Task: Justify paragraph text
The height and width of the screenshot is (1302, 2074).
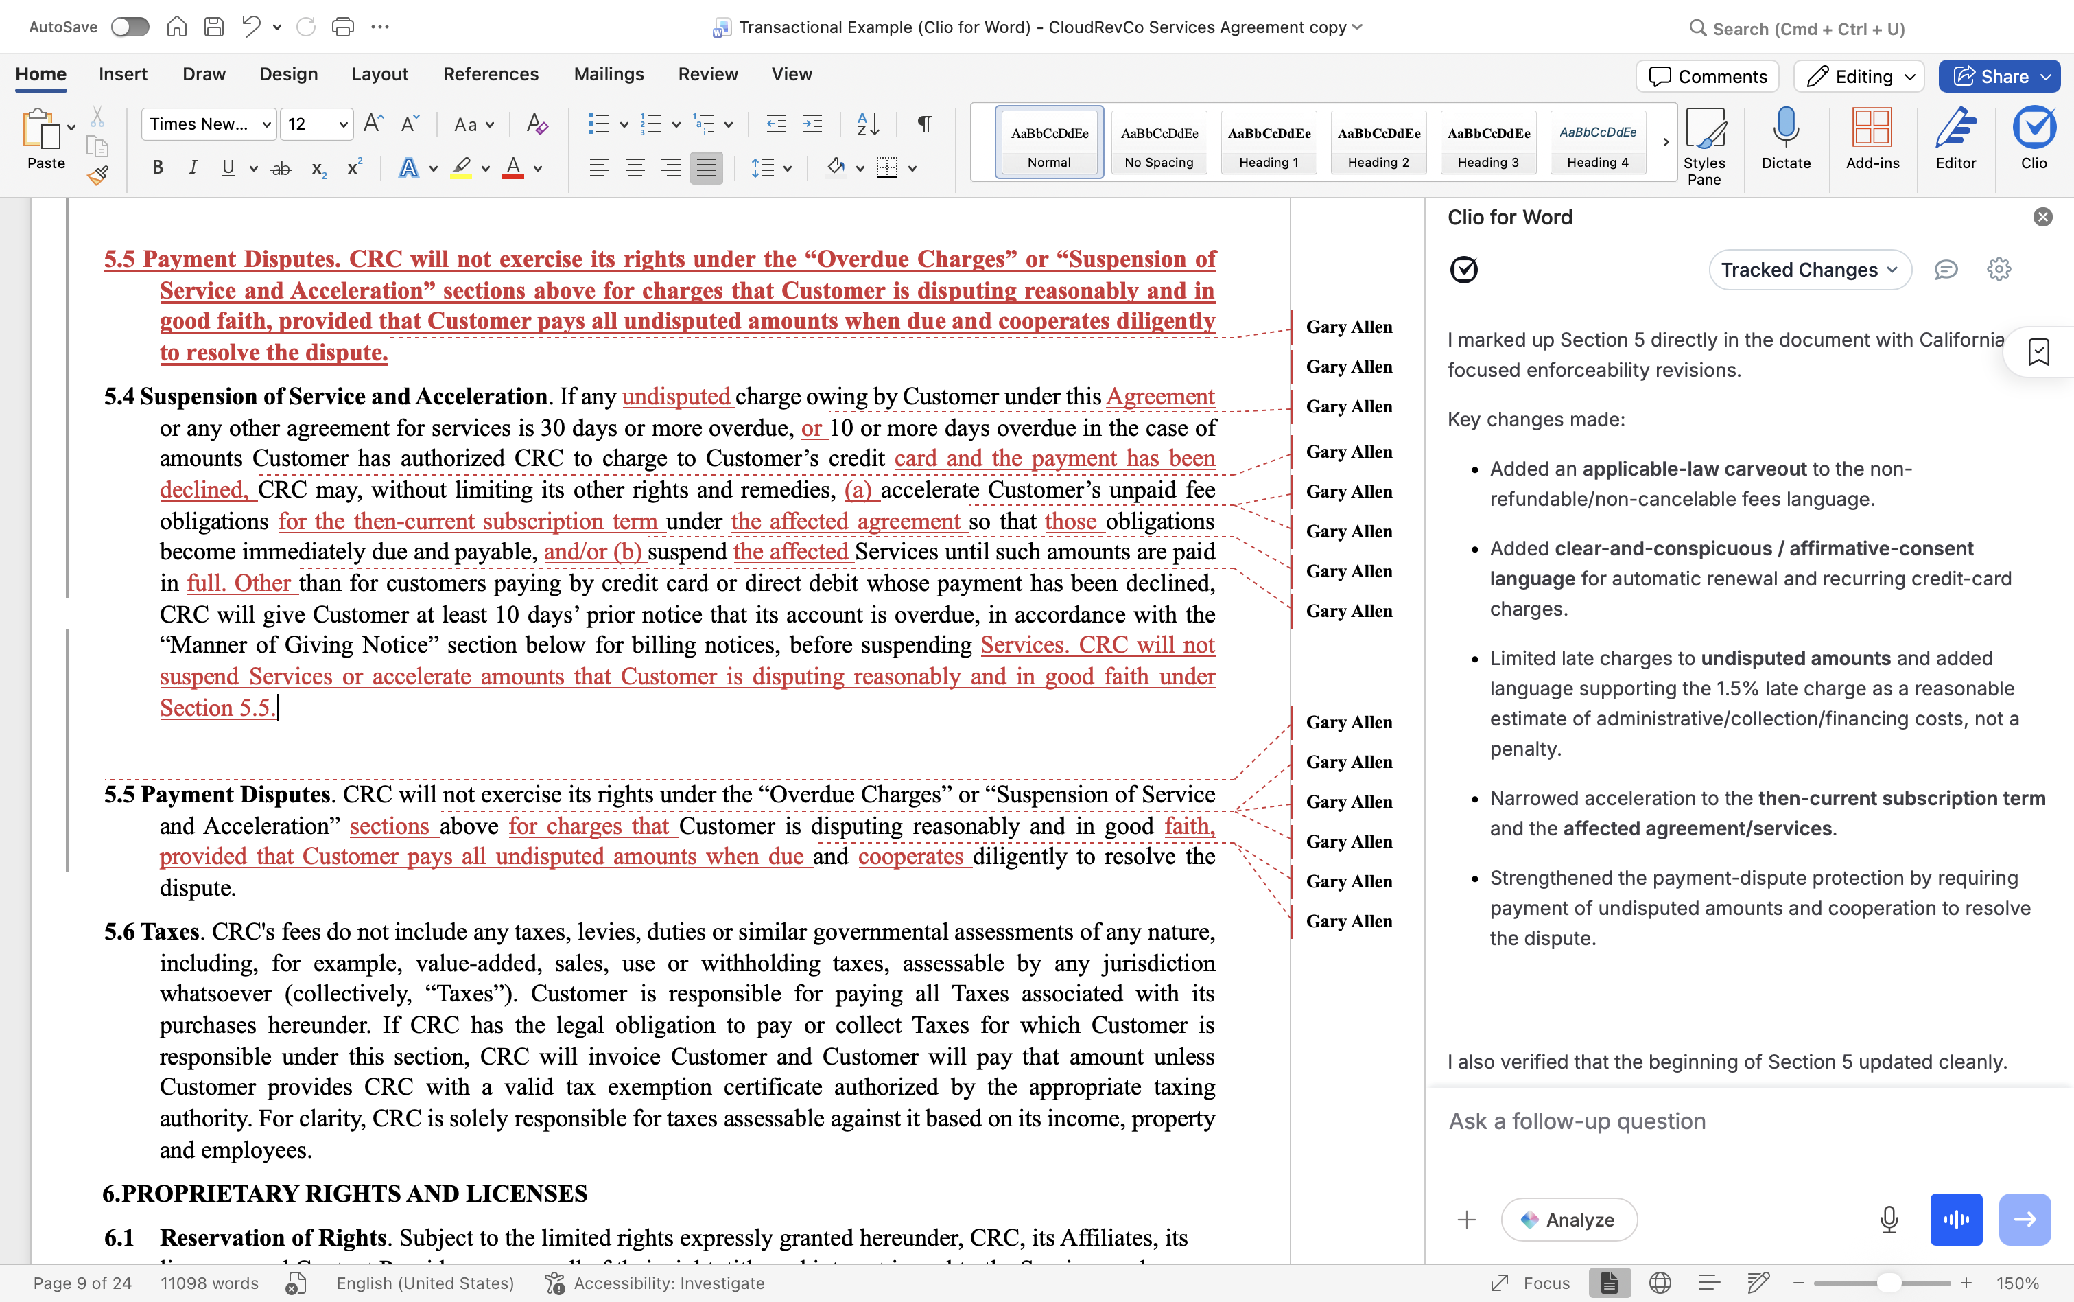Action: (706, 168)
